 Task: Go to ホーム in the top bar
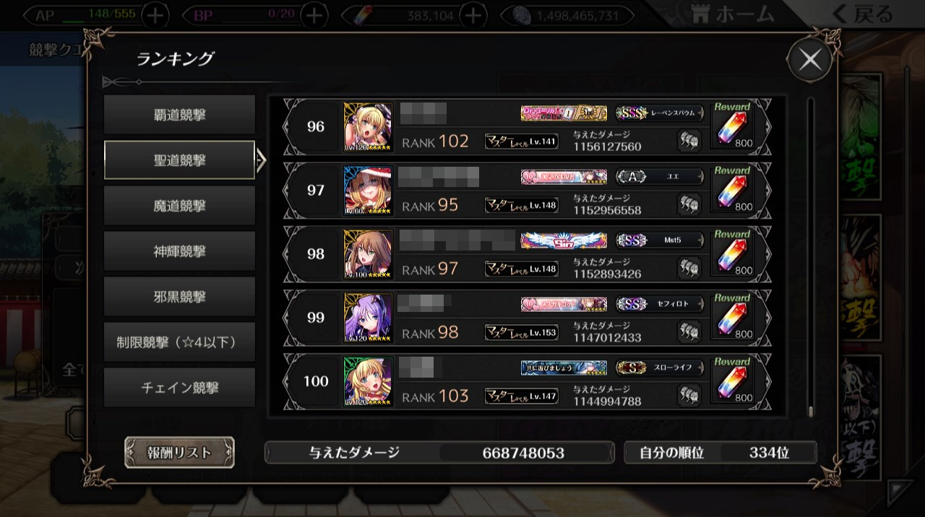(732, 14)
